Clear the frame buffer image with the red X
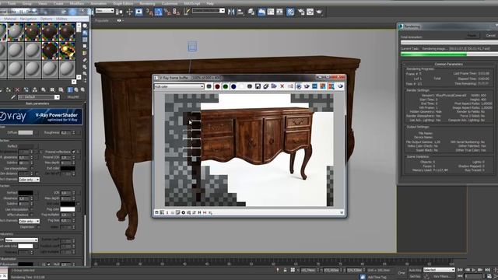498x280 pixels. tap(282, 86)
